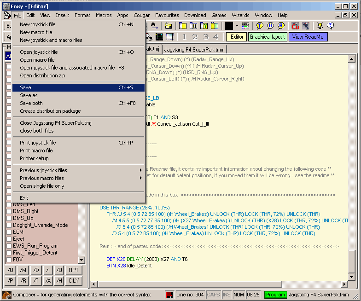This screenshot has width=361, height=301.
Task: Enable the Eject macro checkbox
Action: click(9, 239)
